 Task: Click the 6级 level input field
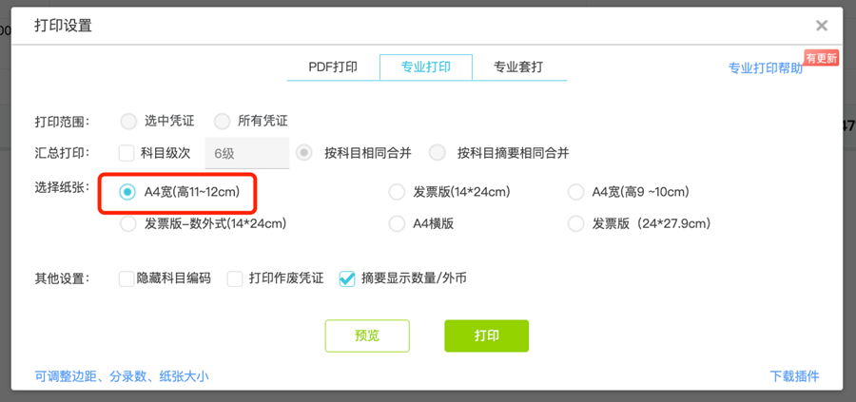coord(247,153)
